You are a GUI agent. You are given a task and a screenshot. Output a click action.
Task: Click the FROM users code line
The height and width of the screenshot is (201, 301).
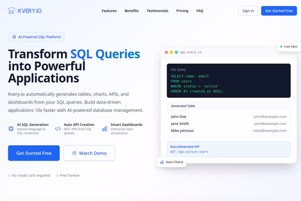[x=181, y=81]
